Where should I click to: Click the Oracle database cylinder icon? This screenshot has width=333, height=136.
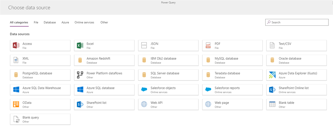tap(272, 60)
